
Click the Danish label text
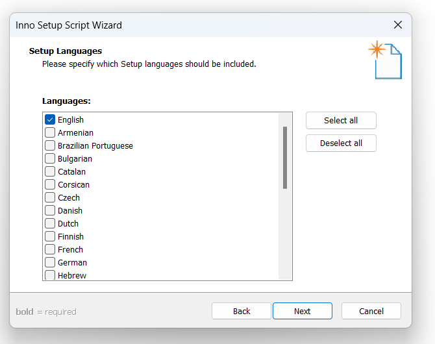point(70,211)
